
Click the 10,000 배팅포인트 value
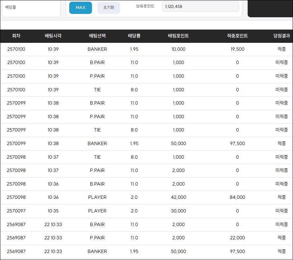tap(178, 49)
